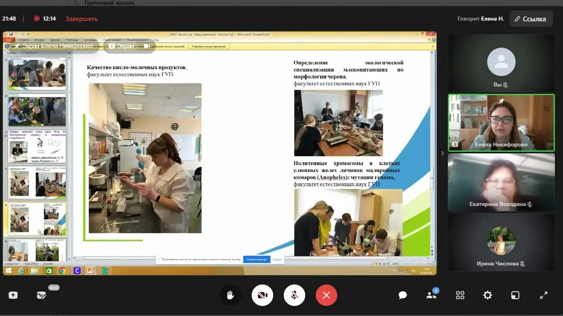Select slide 2 thumbnail
The height and width of the screenshot is (316, 563).
pyautogui.click(x=37, y=110)
